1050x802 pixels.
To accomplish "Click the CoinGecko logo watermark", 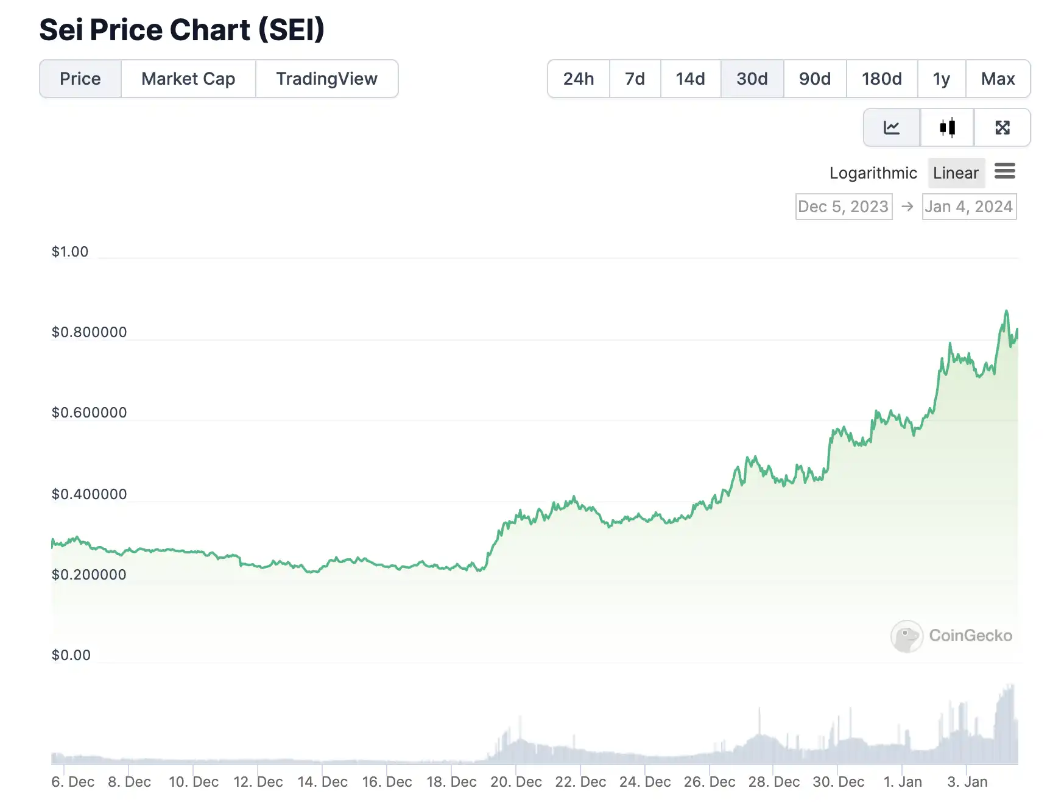I will point(951,636).
